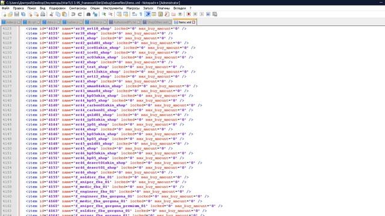Click the Open file toolbar icon
This screenshot has width=385, height=216.
coord(10,14)
